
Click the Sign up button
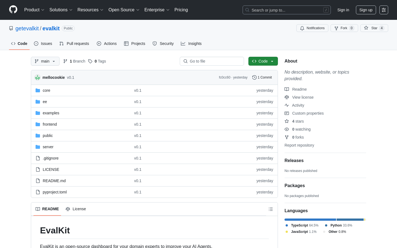(366, 10)
